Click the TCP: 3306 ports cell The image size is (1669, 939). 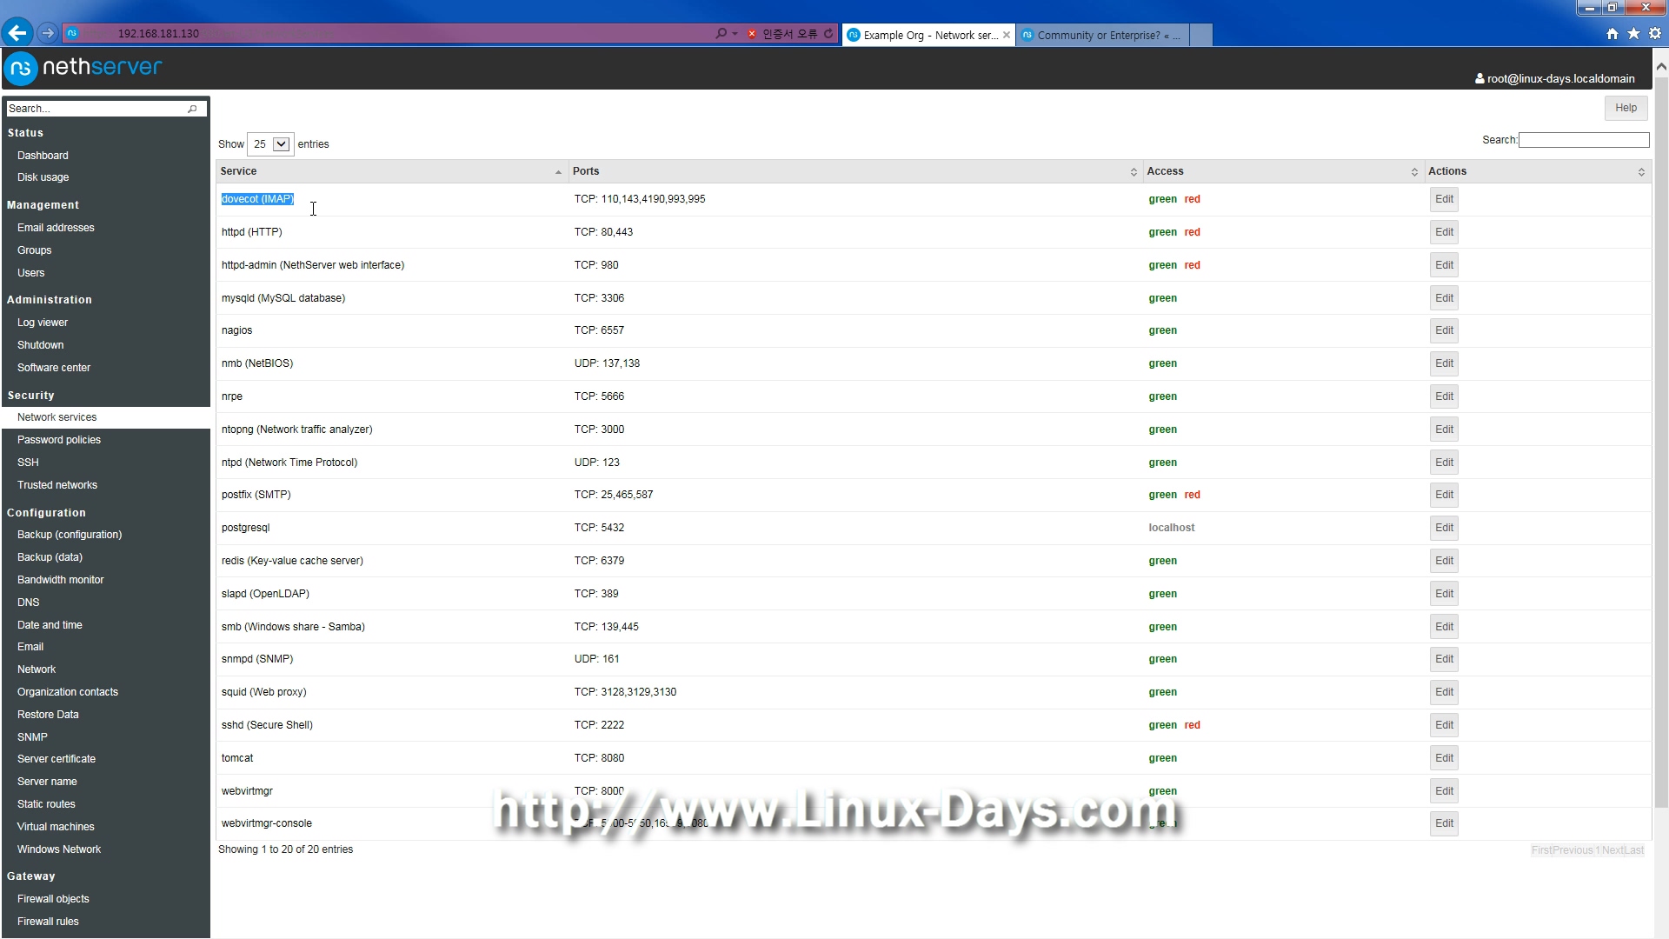(x=599, y=298)
